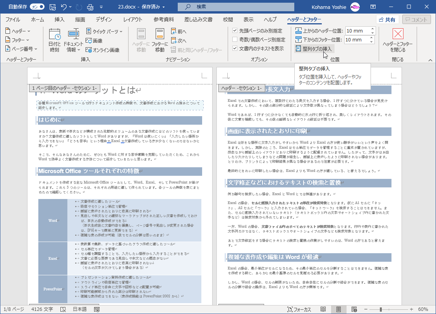Open ribbon display options icon
436x314 pixels.
(x=373, y=7)
